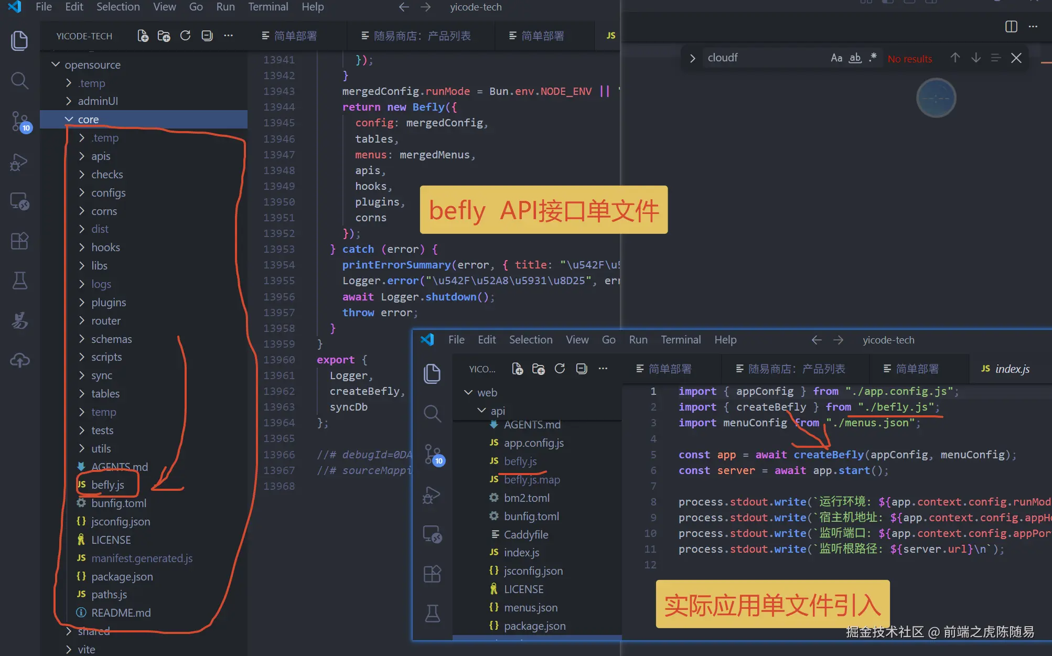This screenshot has width=1052, height=656.
Task: Toggle Match Whole Word in find widget
Action: pos(855,58)
